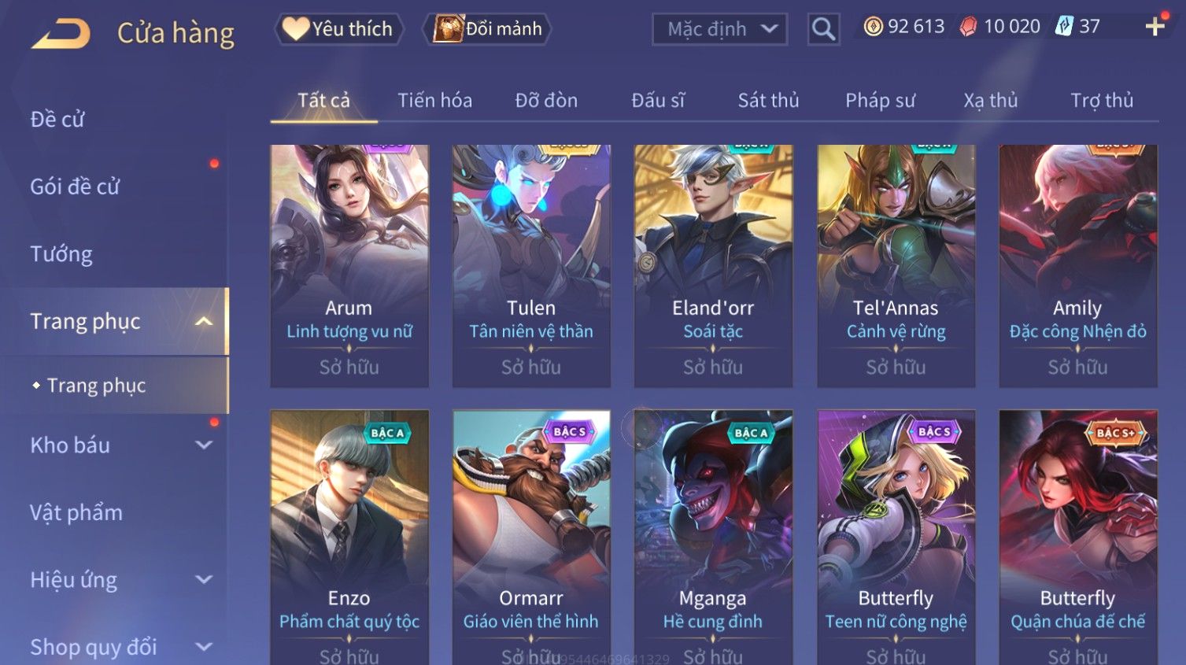Image resolution: width=1186 pixels, height=665 pixels.
Task: Open the magnifier search icon
Action: [823, 29]
